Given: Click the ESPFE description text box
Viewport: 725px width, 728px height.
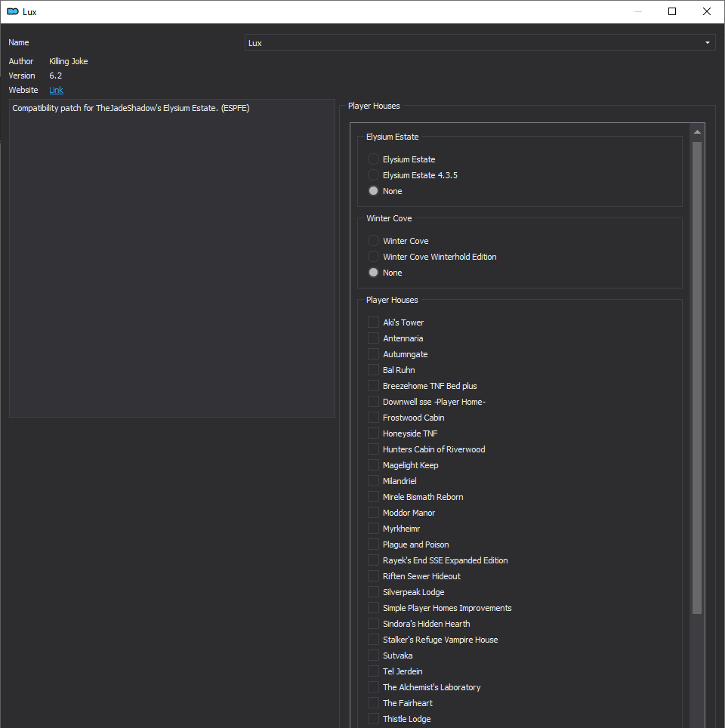Looking at the screenshot, I should (x=172, y=258).
